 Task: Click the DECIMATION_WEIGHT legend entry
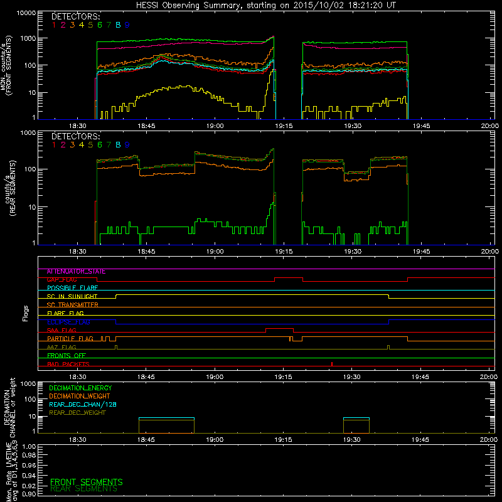point(80,397)
